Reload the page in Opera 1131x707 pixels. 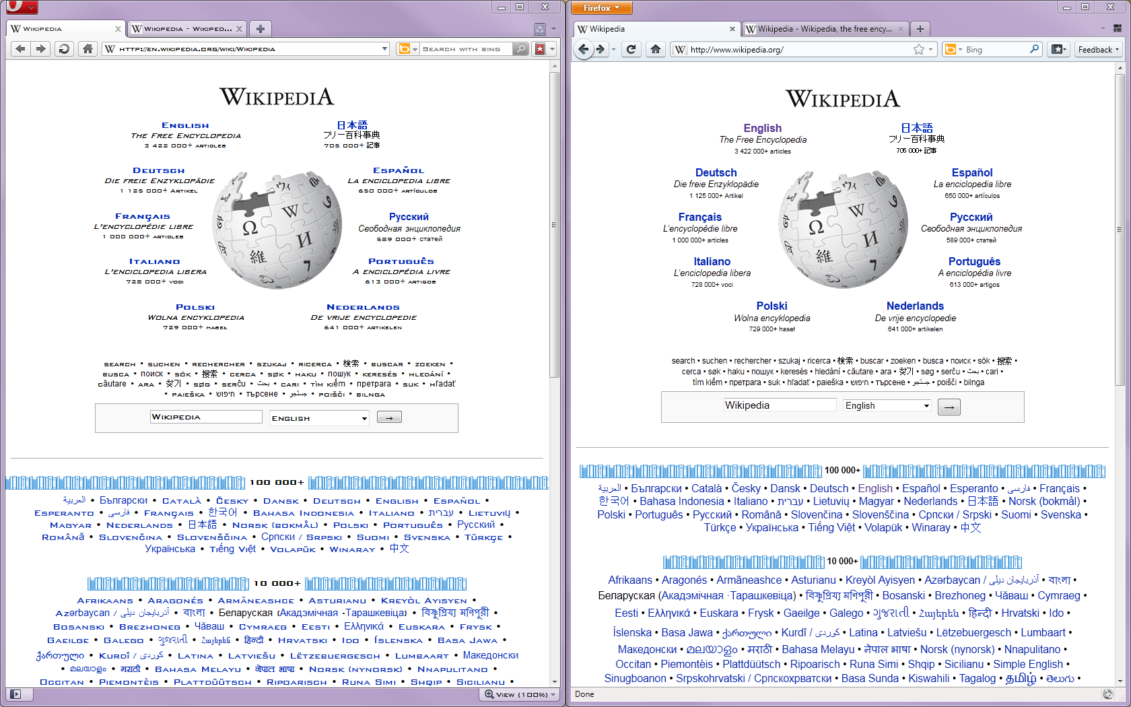pos(64,48)
